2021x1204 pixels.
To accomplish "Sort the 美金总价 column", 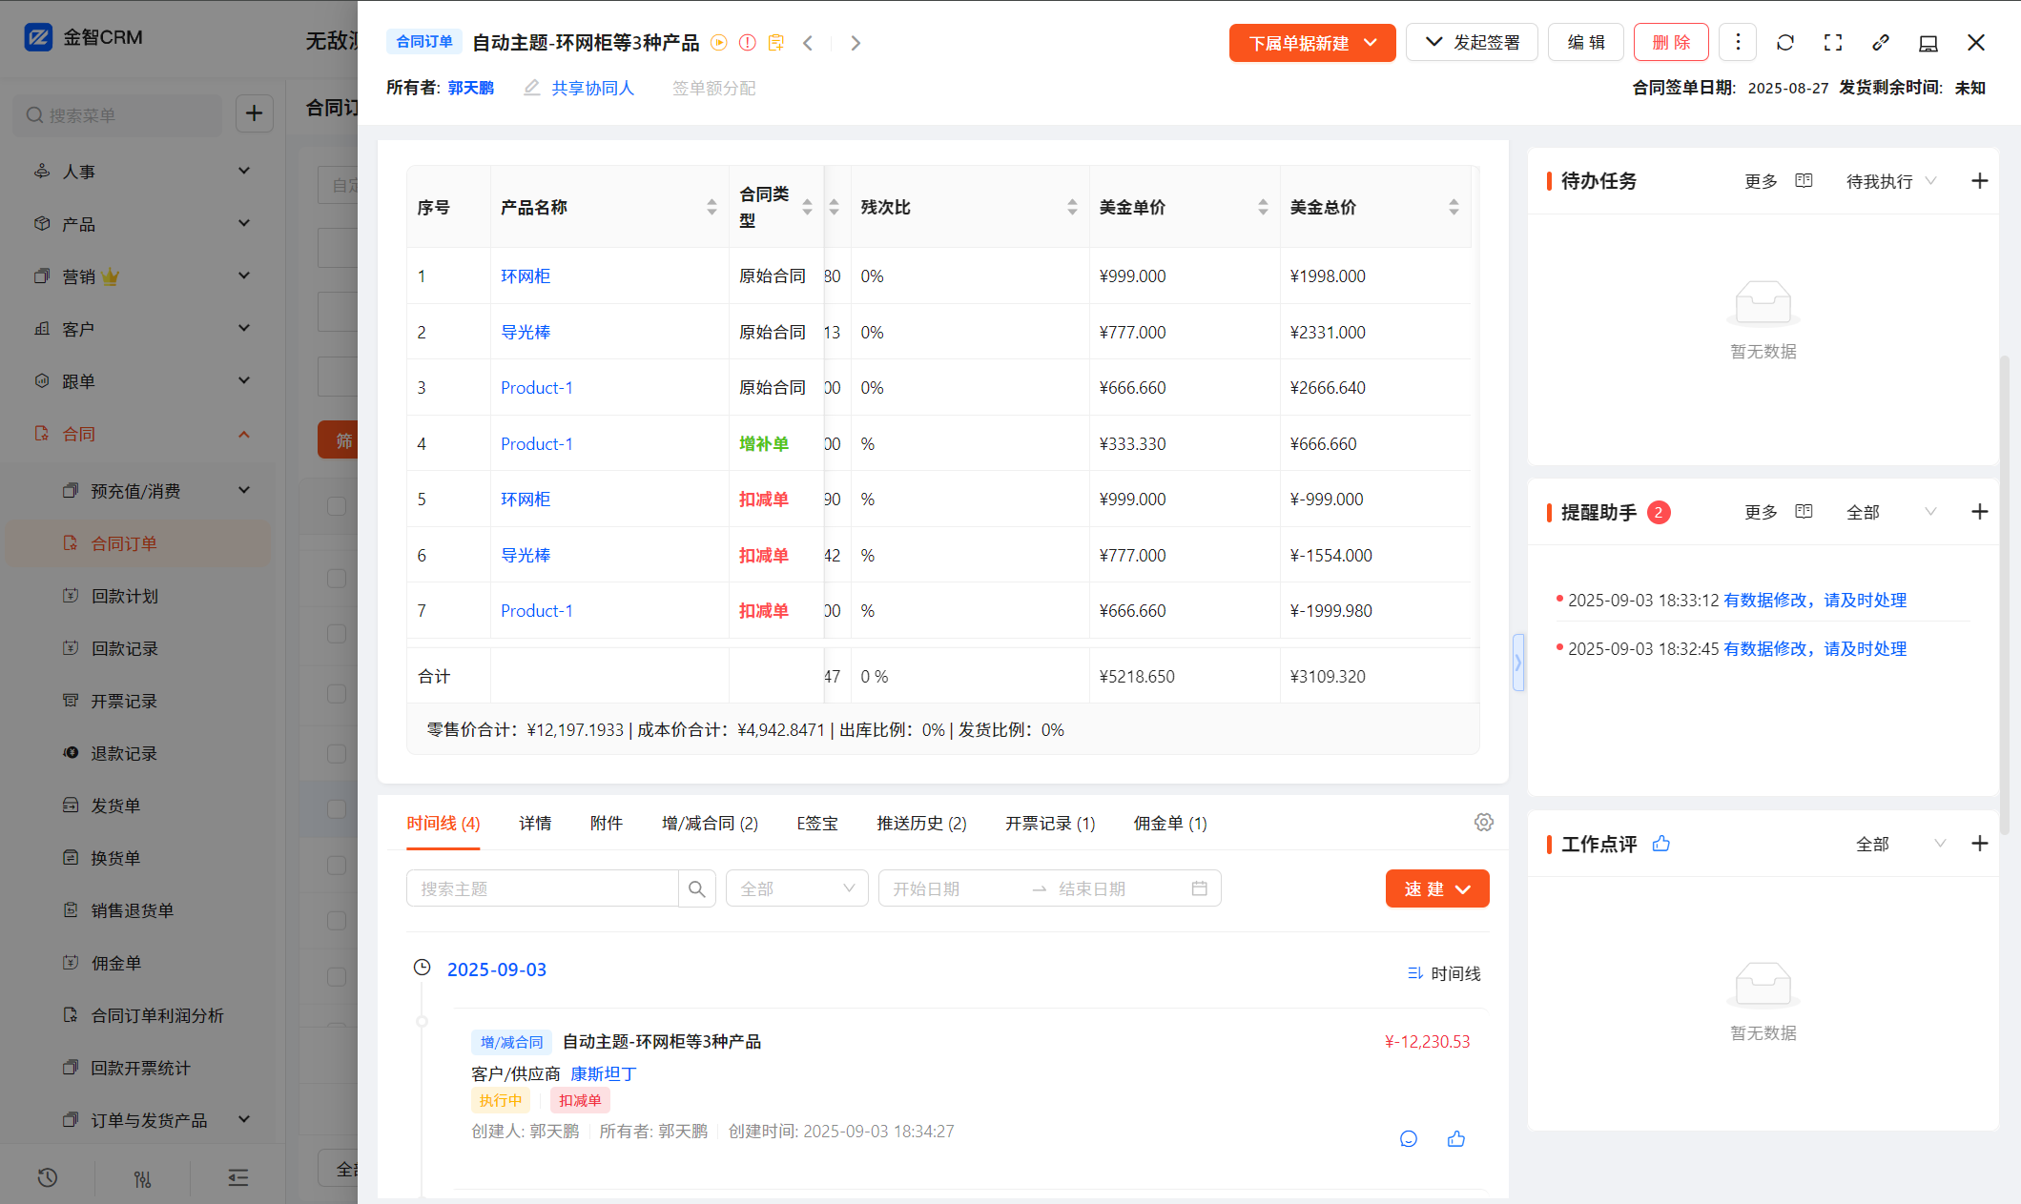I will point(1454,207).
